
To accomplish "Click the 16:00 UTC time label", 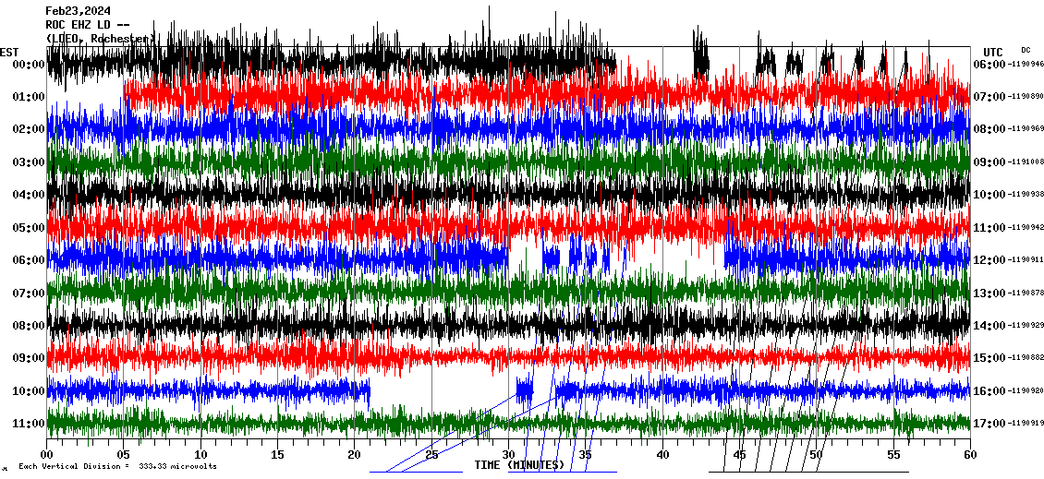I will pyautogui.click(x=989, y=390).
